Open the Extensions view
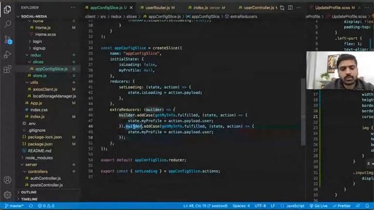The height and width of the screenshot is (210, 374). pos(8,69)
